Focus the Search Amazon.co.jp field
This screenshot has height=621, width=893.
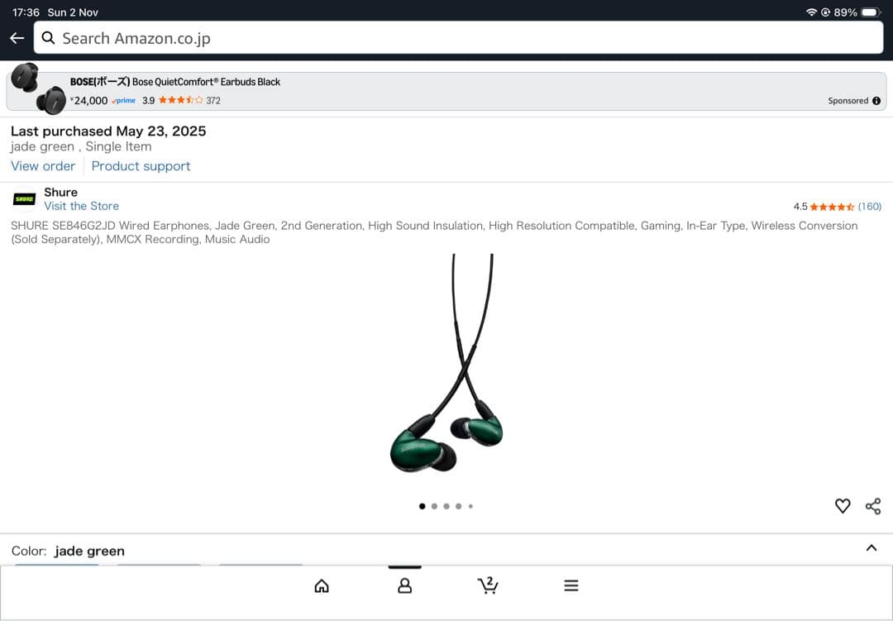pyautogui.click(x=463, y=38)
